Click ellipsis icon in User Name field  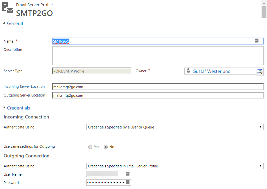pyautogui.click(x=128, y=174)
